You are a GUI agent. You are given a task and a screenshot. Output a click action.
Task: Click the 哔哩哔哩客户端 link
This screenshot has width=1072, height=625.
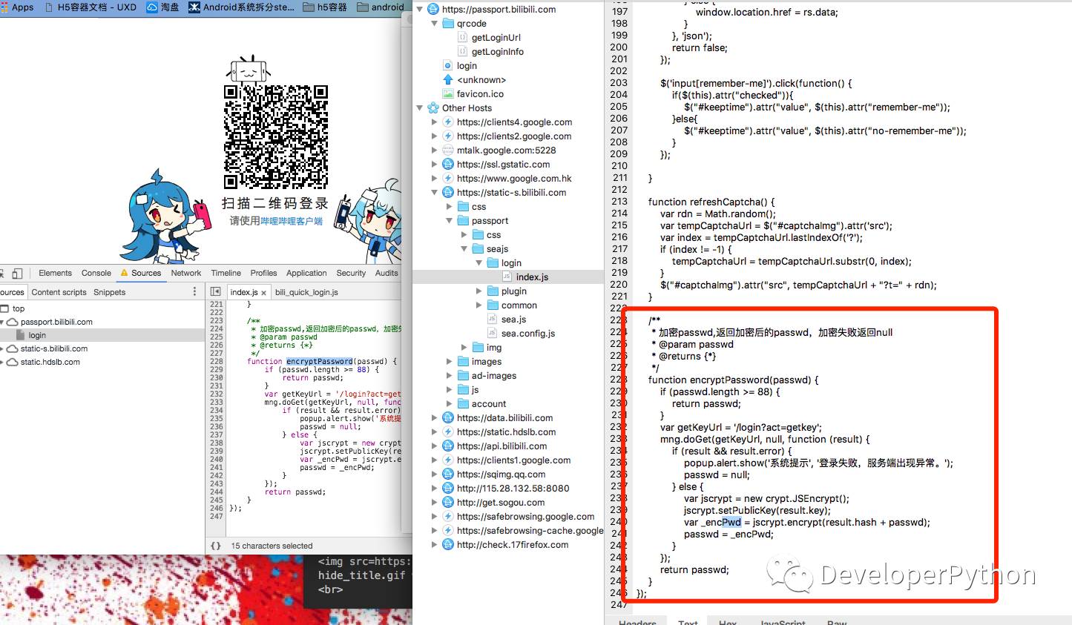pyautogui.click(x=292, y=221)
